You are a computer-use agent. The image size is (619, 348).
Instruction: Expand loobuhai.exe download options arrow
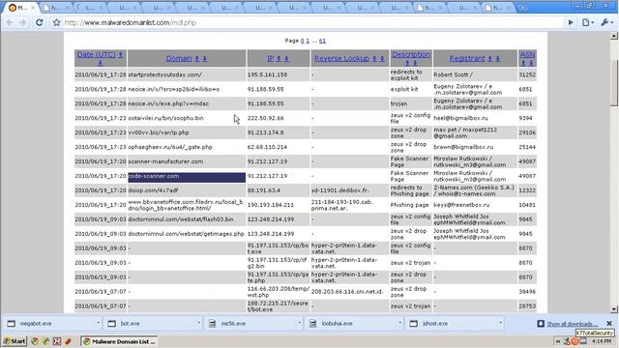399,323
